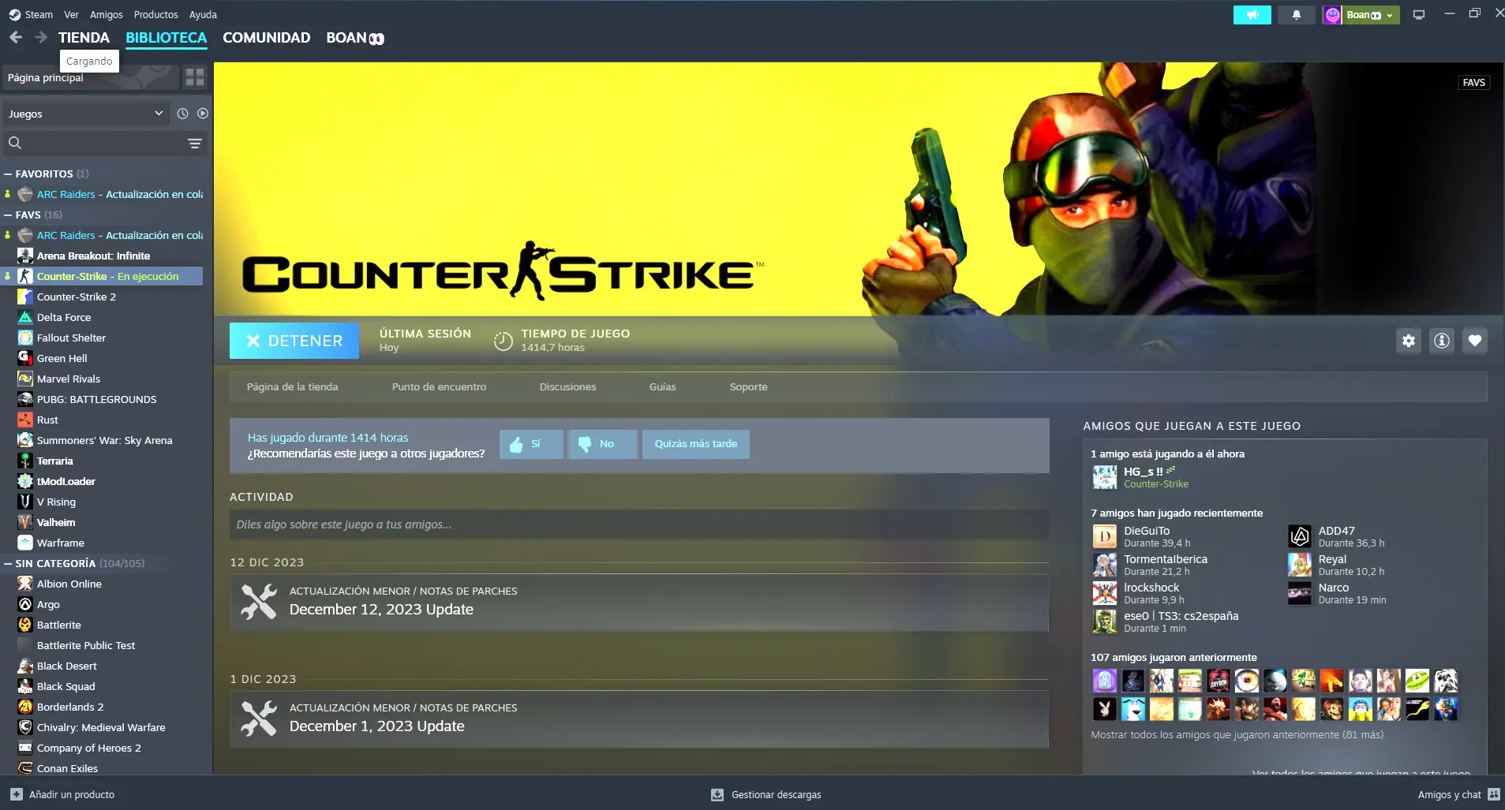The width and height of the screenshot is (1505, 810).
Task: Open the Productos menu
Action: [156, 14]
